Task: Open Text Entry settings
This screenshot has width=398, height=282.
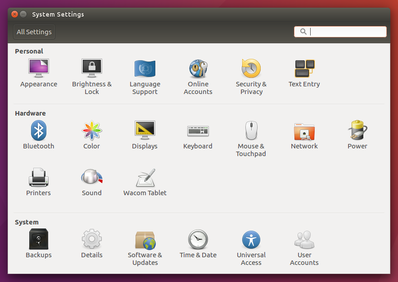Action: [x=304, y=69]
